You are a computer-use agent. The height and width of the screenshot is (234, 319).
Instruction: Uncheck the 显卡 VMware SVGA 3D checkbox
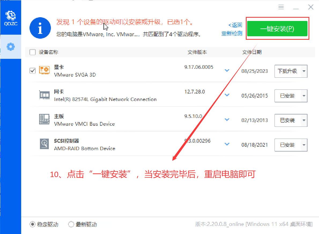point(32,71)
